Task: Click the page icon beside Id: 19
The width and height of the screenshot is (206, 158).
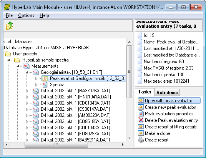Action: 140,35
